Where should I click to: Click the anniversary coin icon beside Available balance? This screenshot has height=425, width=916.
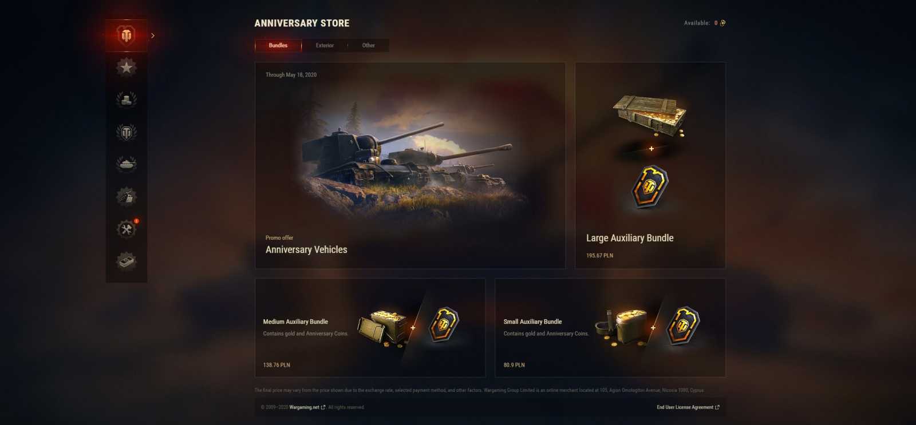point(722,23)
